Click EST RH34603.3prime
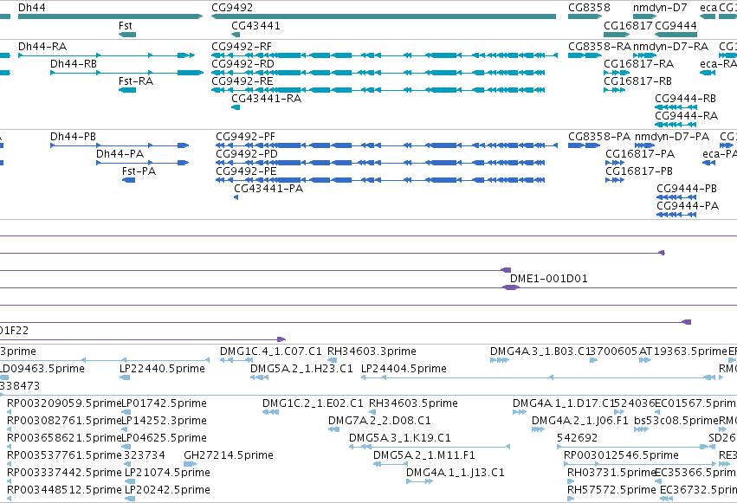The image size is (737, 503). tap(332, 360)
